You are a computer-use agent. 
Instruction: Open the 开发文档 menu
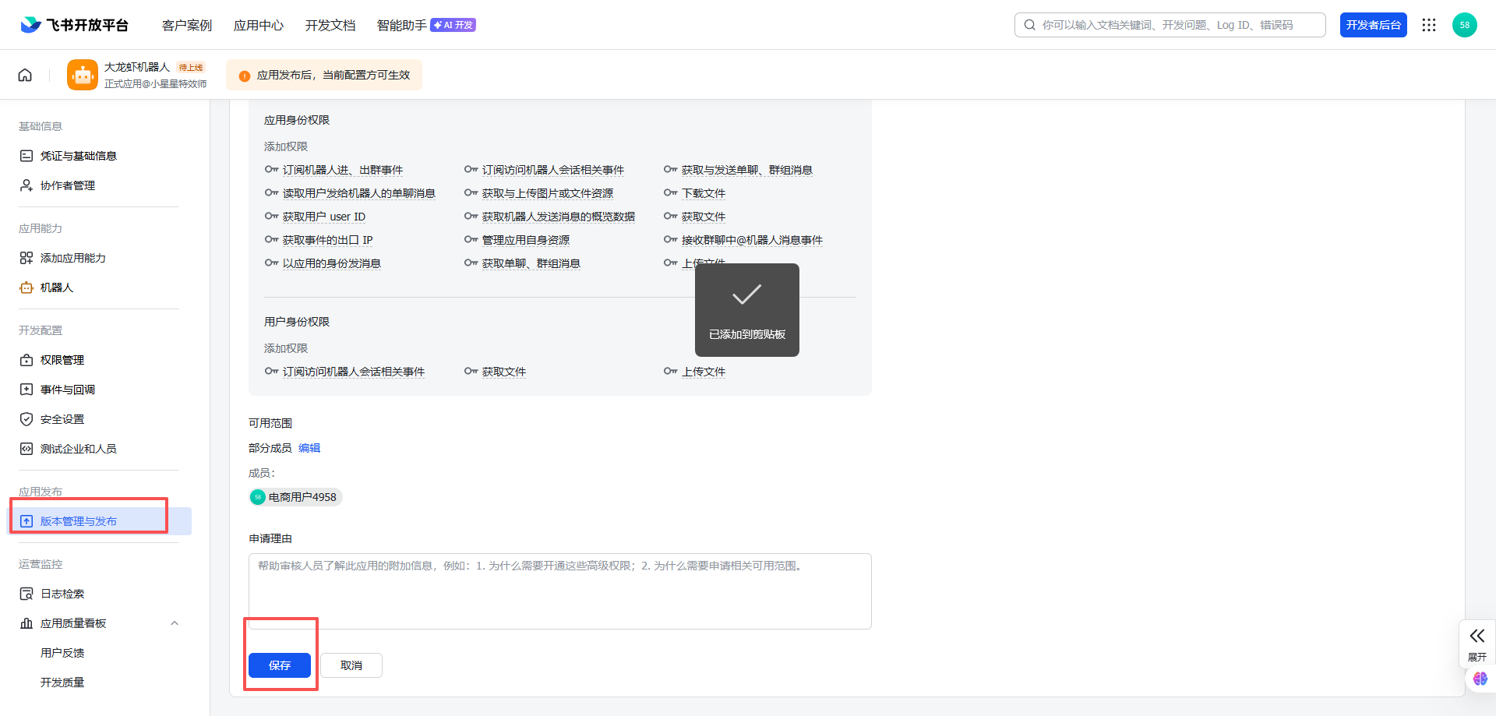[330, 25]
